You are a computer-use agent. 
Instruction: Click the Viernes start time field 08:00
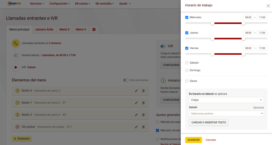pos(248,48)
